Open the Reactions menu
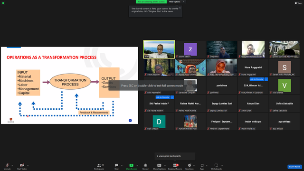 click(x=190, y=166)
